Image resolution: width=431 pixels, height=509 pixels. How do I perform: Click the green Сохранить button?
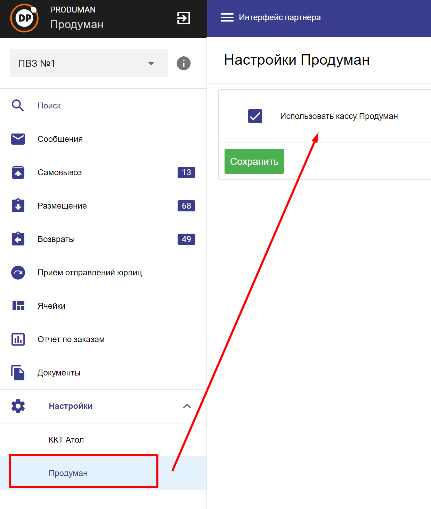click(x=254, y=161)
